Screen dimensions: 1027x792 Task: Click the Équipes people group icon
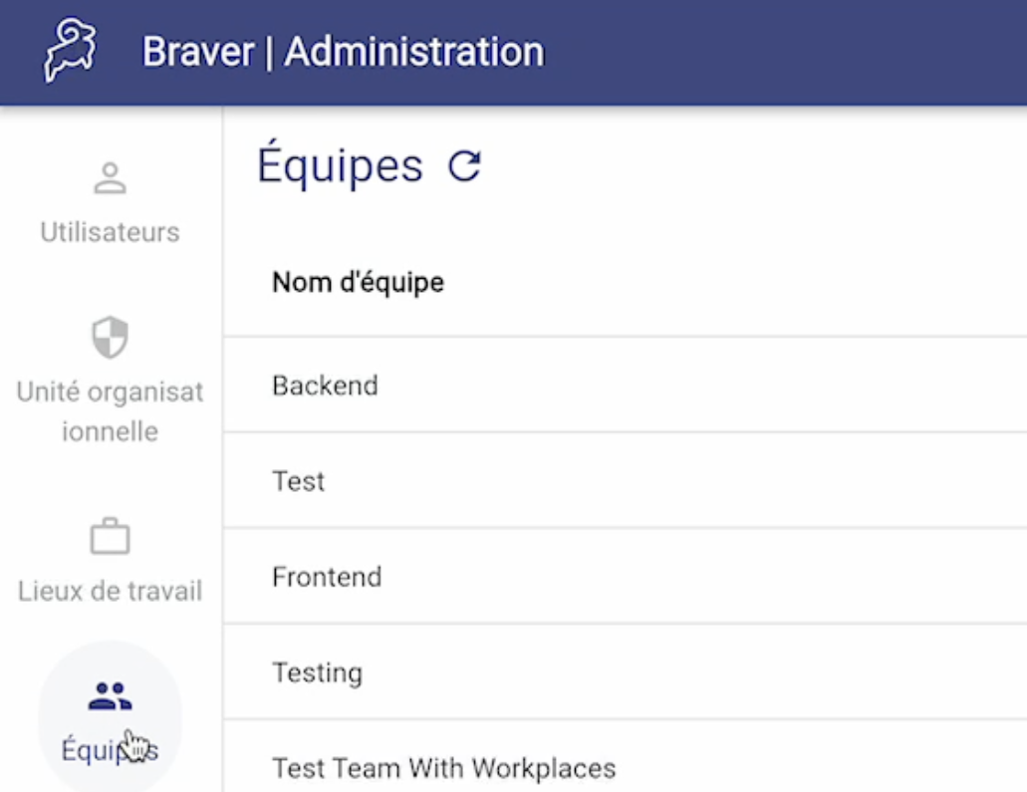[x=110, y=696]
